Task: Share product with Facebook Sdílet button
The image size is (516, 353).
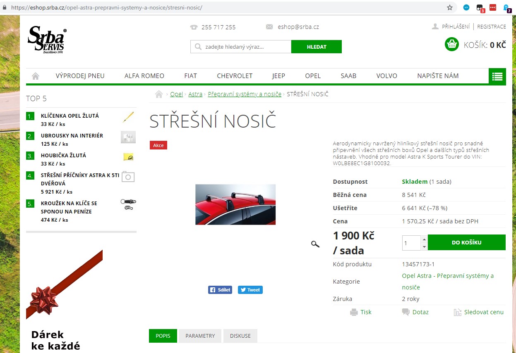Action: (220, 290)
